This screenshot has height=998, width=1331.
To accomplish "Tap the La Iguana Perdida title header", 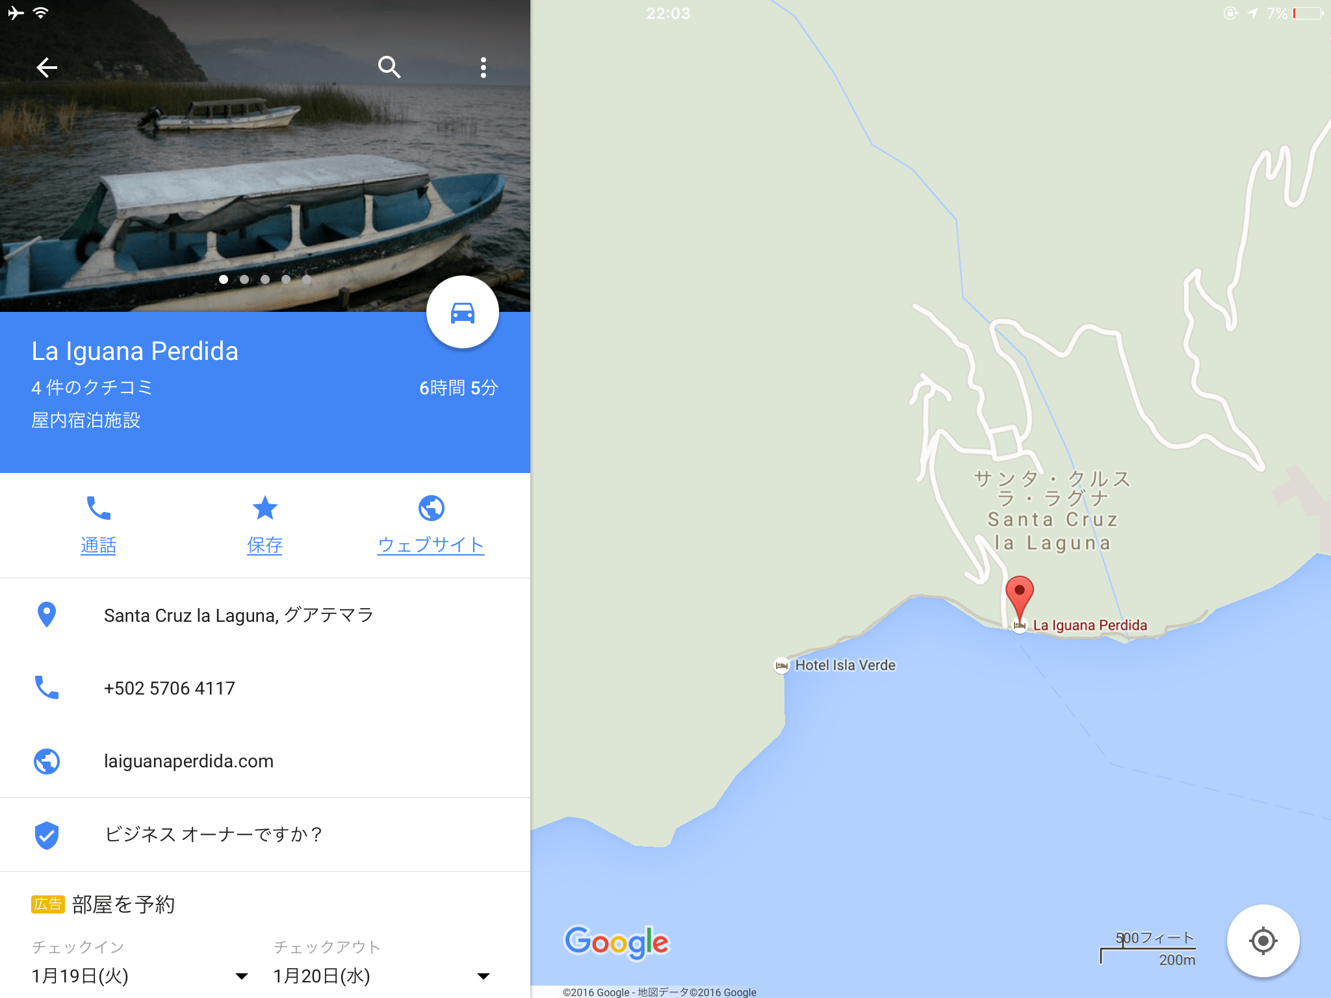I will (x=135, y=351).
